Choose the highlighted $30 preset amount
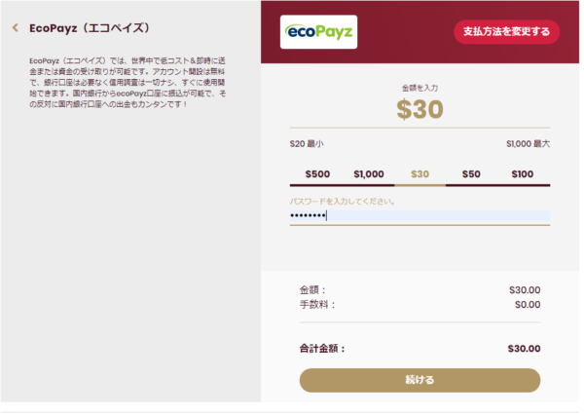Screen dimensions: 584x416 point(420,174)
